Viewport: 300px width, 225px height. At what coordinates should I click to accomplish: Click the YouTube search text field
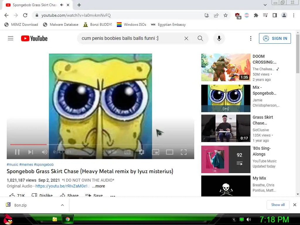130,38
